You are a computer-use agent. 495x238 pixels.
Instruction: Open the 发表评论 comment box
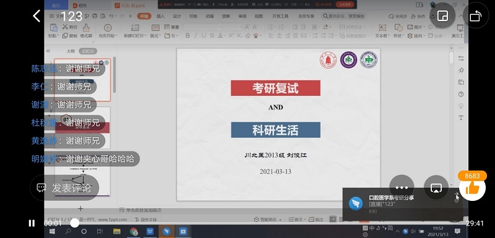65,188
